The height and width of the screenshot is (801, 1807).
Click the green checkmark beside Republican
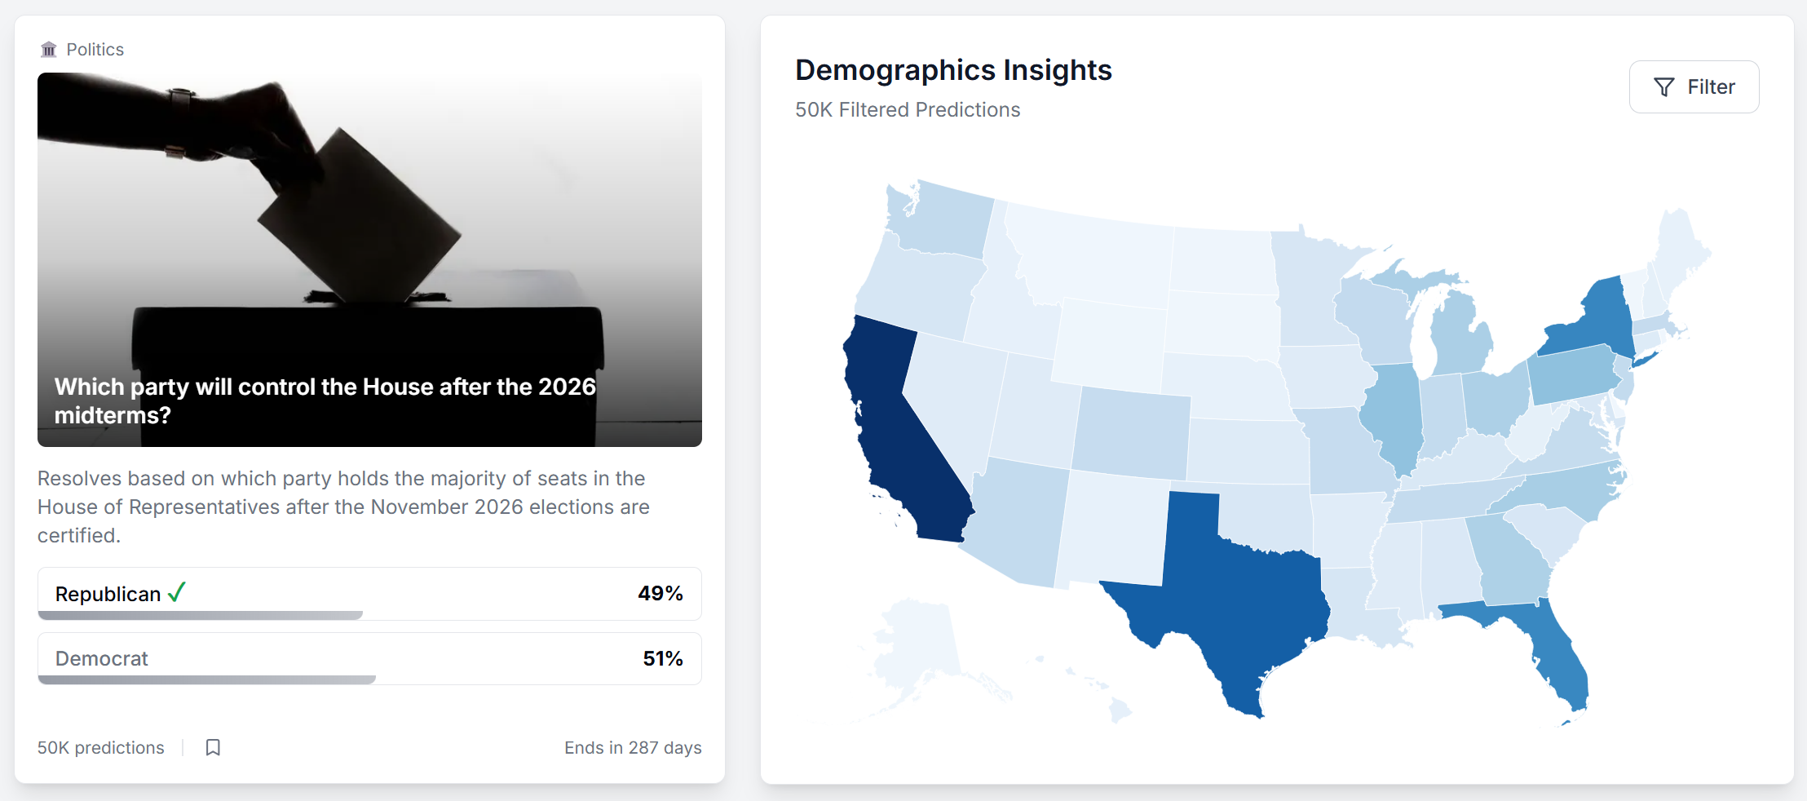[177, 592]
